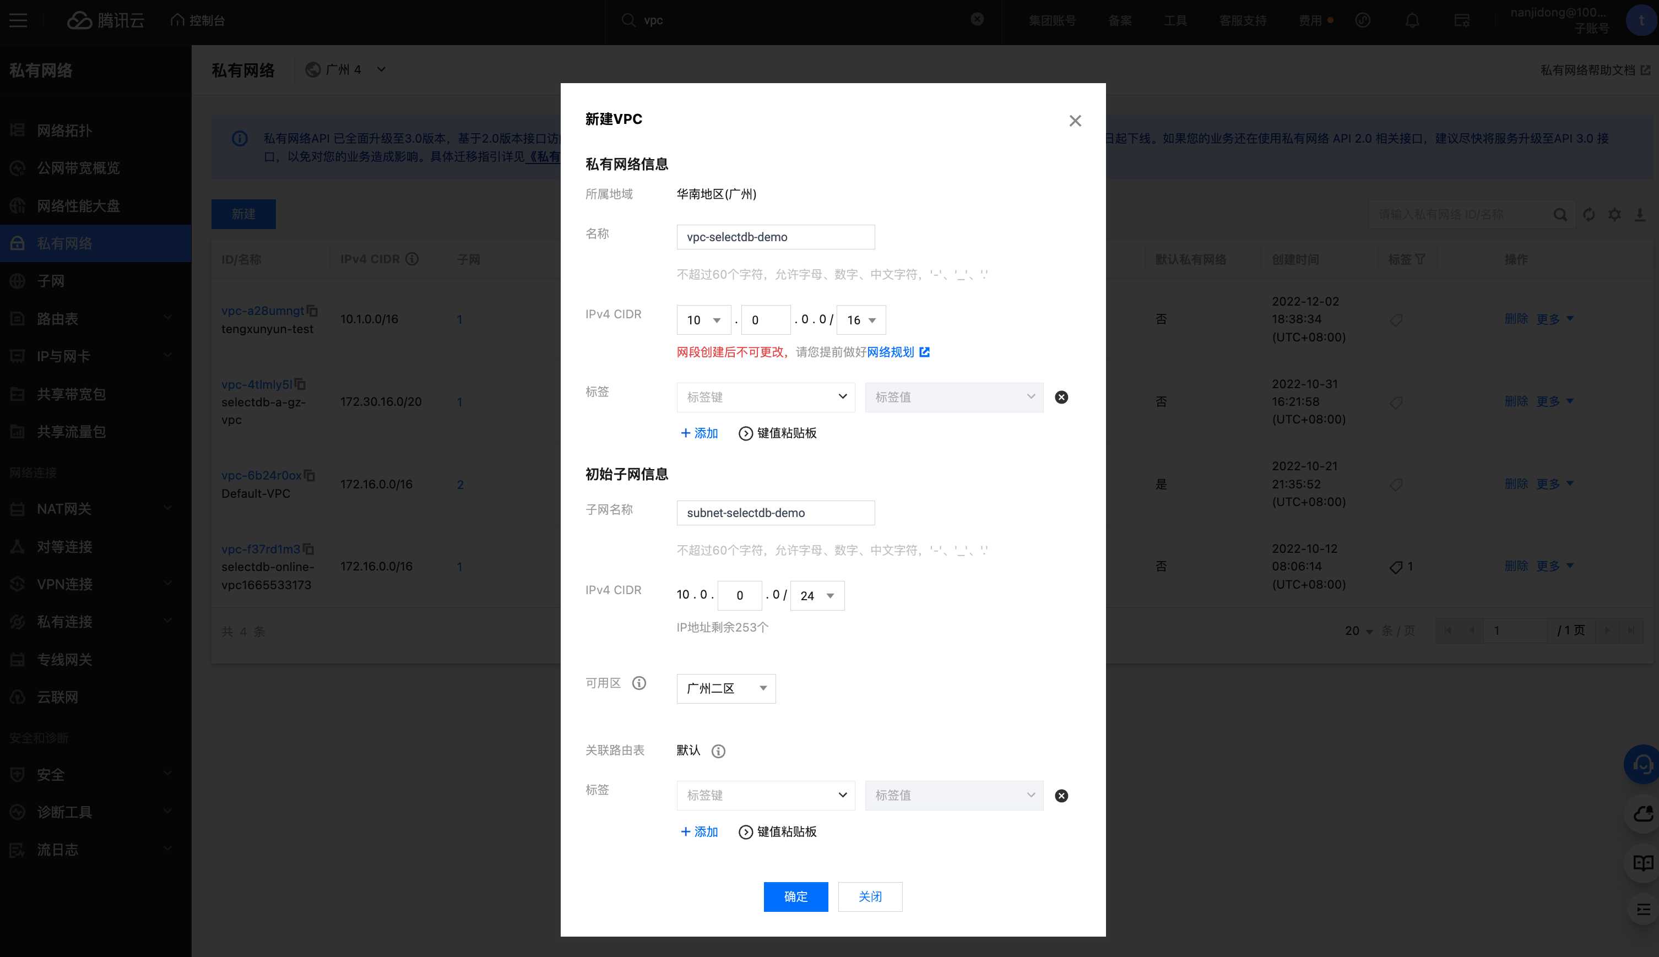Viewport: 1659px width, 957px height.
Task: Open customer service headset floating icon
Action: coord(1642,764)
